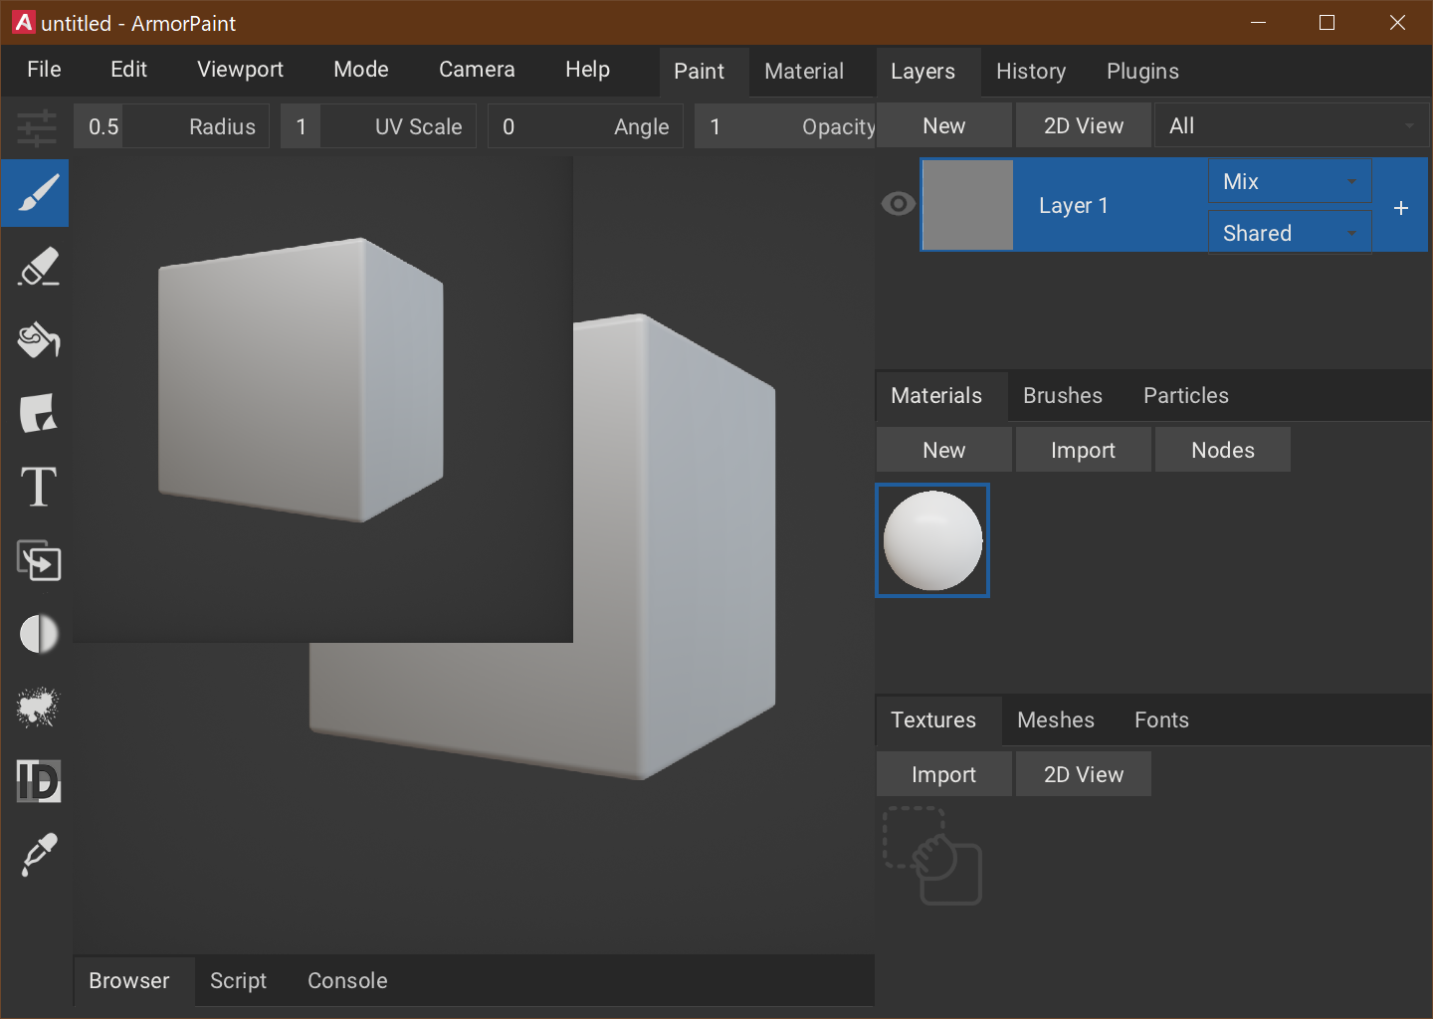Open the ColorID tool

tap(36, 781)
